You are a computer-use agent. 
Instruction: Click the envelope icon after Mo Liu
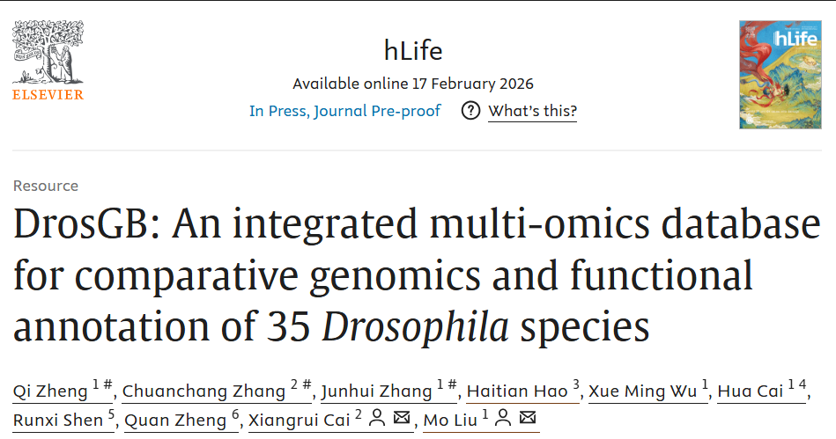pyautogui.click(x=529, y=419)
